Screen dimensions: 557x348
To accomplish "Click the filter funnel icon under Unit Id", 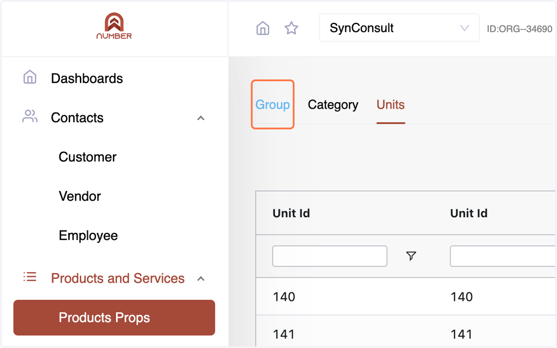I will point(411,256).
